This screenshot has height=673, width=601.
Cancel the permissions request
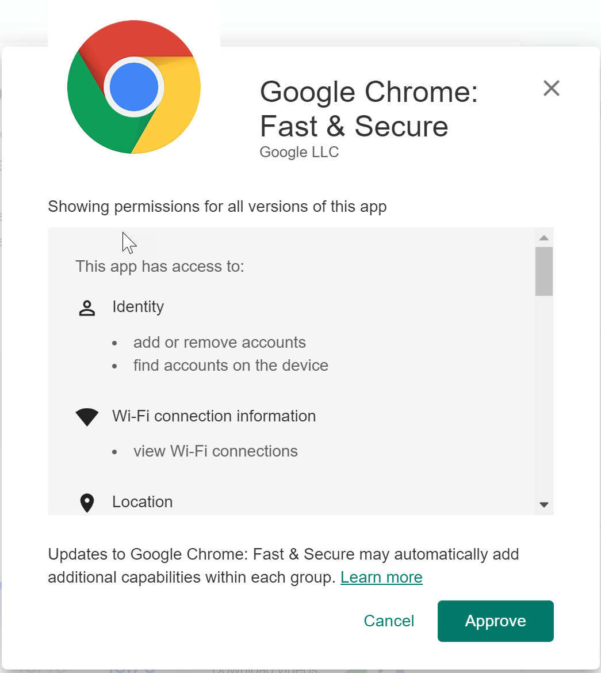pyautogui.click(x=389, y=621)
